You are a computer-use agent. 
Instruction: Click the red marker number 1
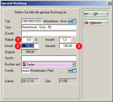point(18,40)
